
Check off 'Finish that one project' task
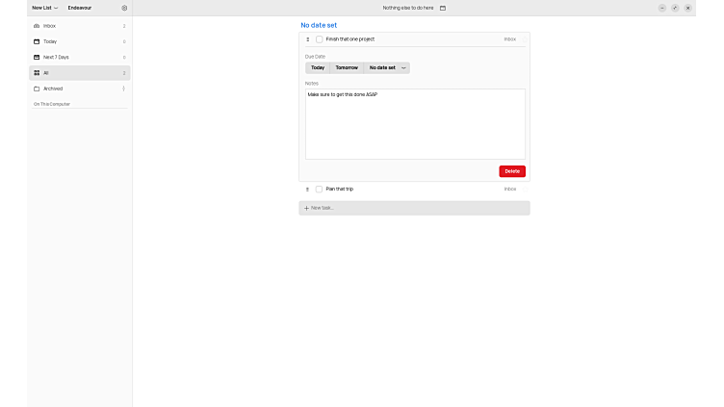[x=320, y=39]
